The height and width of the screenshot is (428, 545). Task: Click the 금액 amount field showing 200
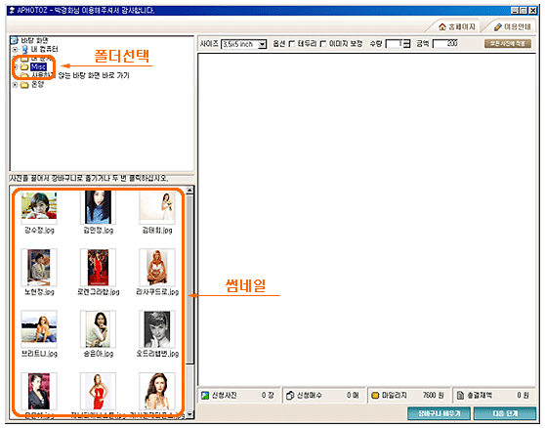445,44
